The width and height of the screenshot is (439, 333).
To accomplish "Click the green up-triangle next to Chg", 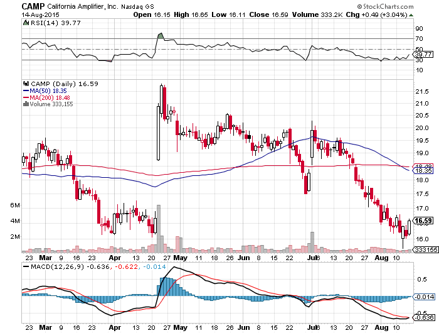I will point(411,15).
